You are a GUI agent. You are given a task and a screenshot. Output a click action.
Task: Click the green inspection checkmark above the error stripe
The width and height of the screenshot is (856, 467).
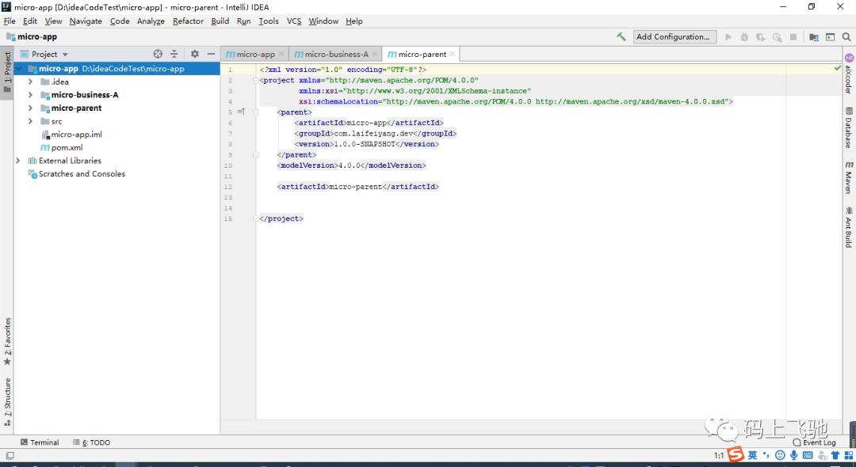point(838,68)
